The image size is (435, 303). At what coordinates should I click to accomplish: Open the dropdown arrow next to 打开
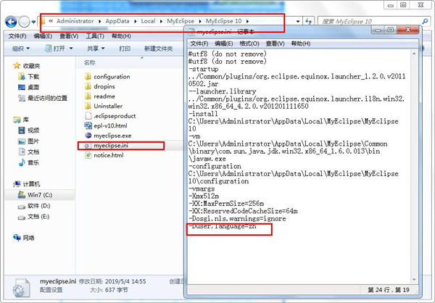(71, 49)
